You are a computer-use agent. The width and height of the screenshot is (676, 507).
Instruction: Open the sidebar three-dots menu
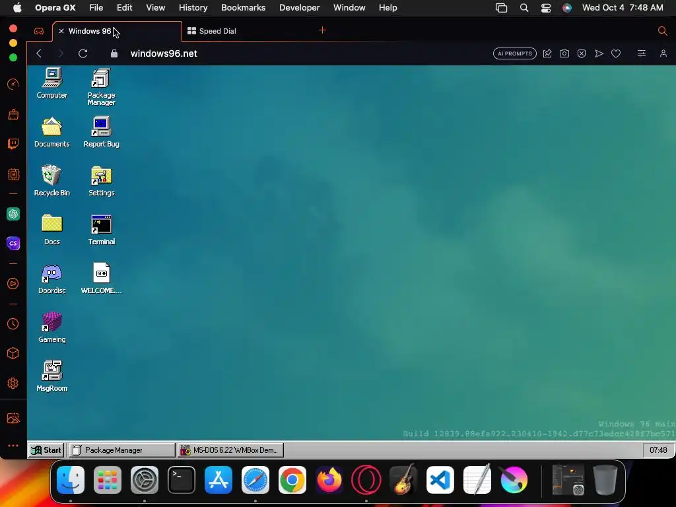point(13,446)
